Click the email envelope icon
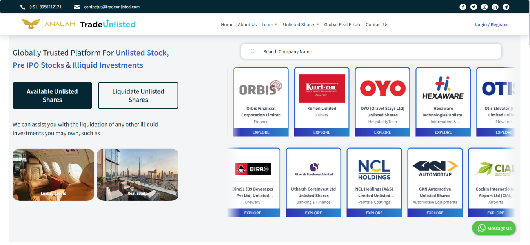530x245 pixels. [x=77, y=6]
